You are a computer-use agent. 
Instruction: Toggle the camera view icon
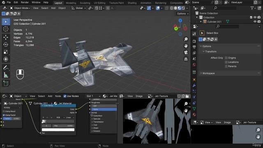[186, 52]
